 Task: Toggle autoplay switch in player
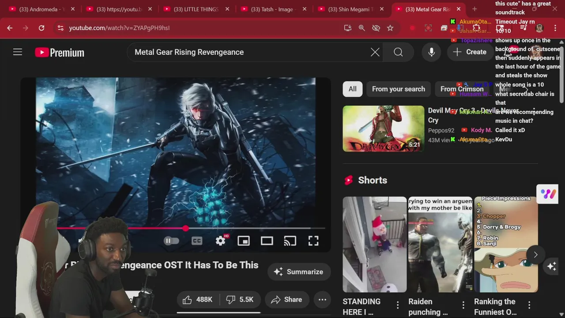(x=171, y=241)
